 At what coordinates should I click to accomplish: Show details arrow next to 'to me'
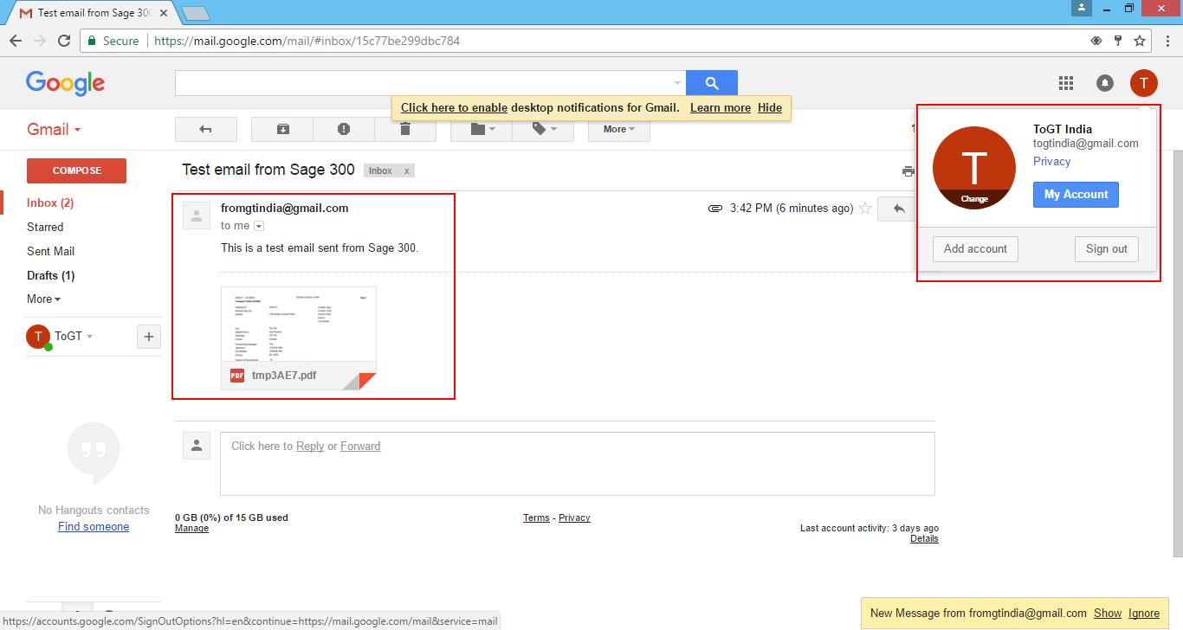[259, 226]
